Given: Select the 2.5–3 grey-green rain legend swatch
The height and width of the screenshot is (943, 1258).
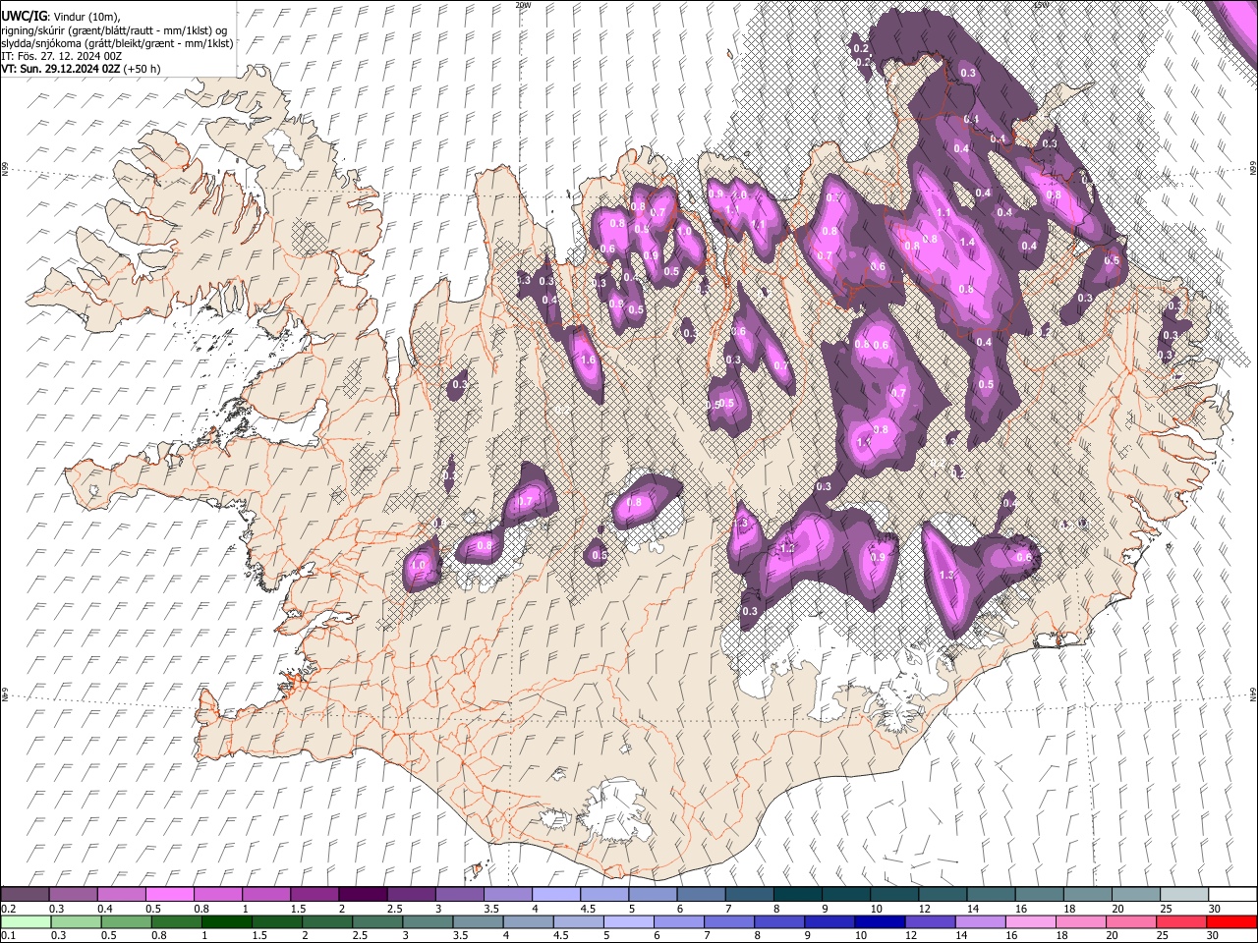Looking at the screenshot, I should (x=376, y=921).
